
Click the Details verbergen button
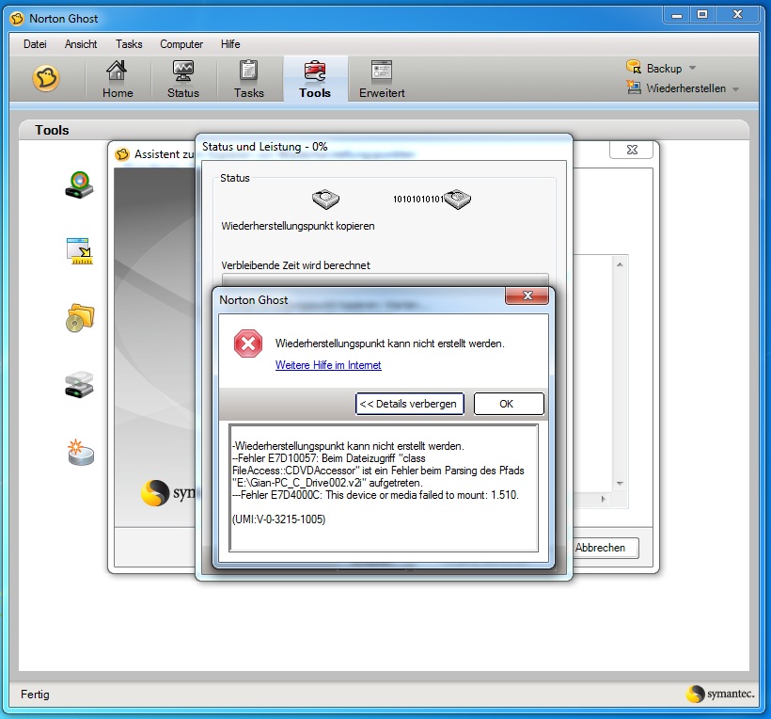(x=410, y=404)
